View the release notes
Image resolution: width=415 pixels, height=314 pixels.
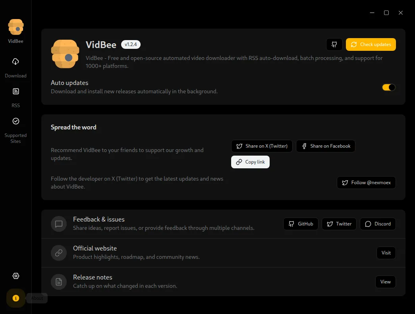[x=386, y=282]
